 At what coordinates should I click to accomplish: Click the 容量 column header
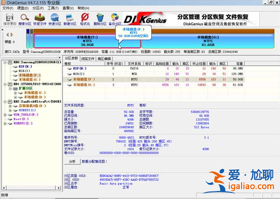pos(236,63)
